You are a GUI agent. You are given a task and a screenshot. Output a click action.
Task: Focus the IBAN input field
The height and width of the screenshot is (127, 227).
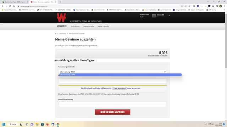(112, 81)
